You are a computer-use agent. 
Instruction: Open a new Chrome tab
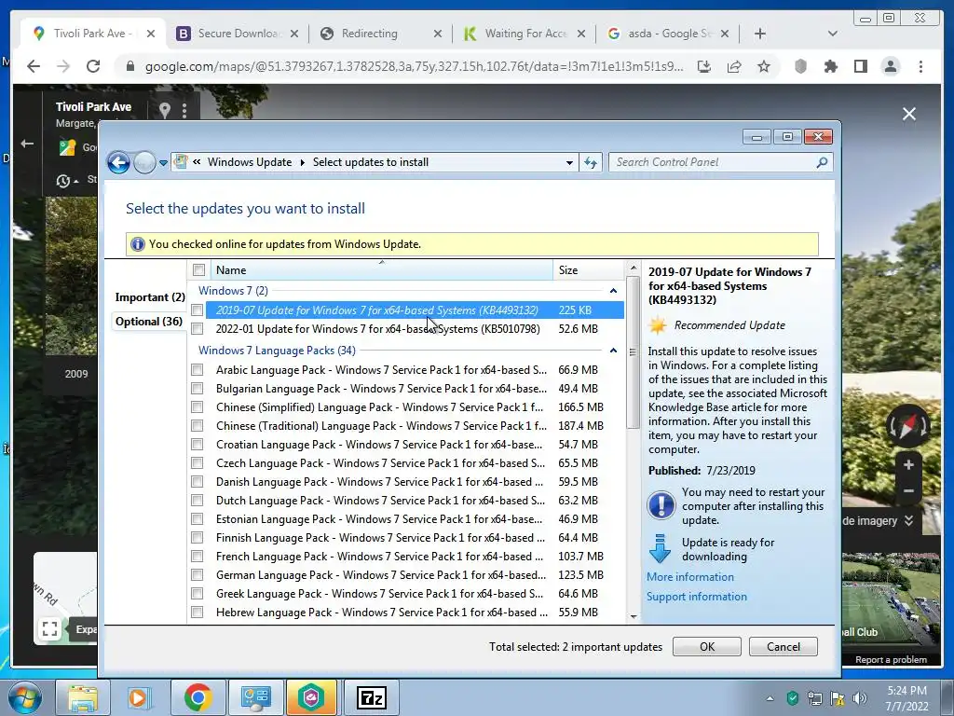pos(760,34)
